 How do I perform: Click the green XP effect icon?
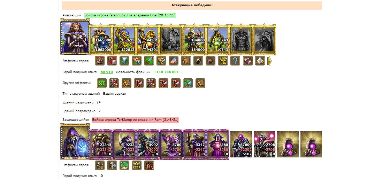pyautogui.click(x=101, y=83)
